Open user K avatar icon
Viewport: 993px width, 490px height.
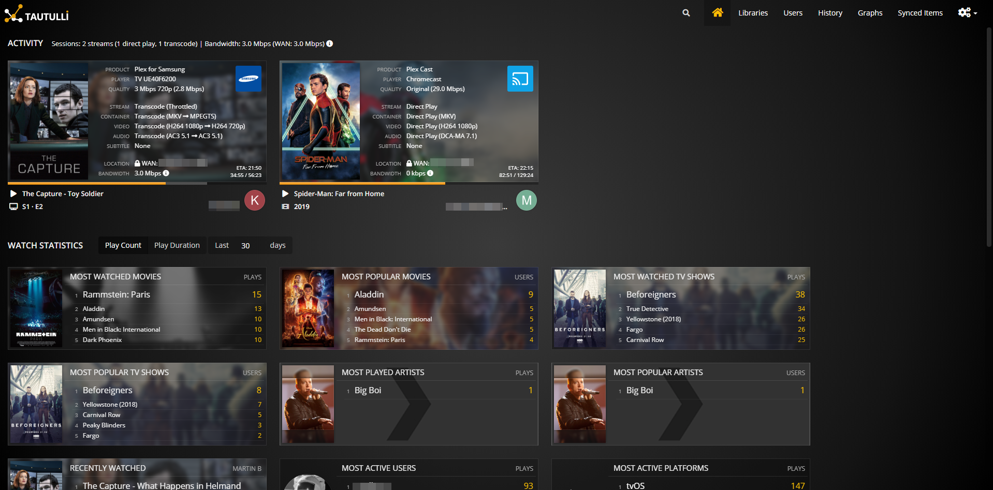pyautogui.click(x=255, y=200)
